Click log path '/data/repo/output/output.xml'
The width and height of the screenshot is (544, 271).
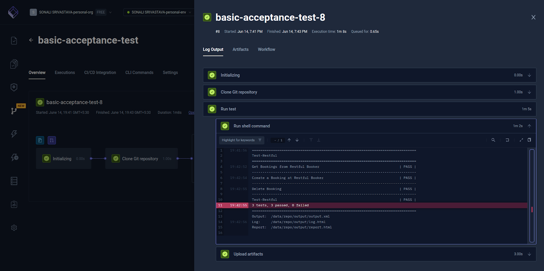300,217
